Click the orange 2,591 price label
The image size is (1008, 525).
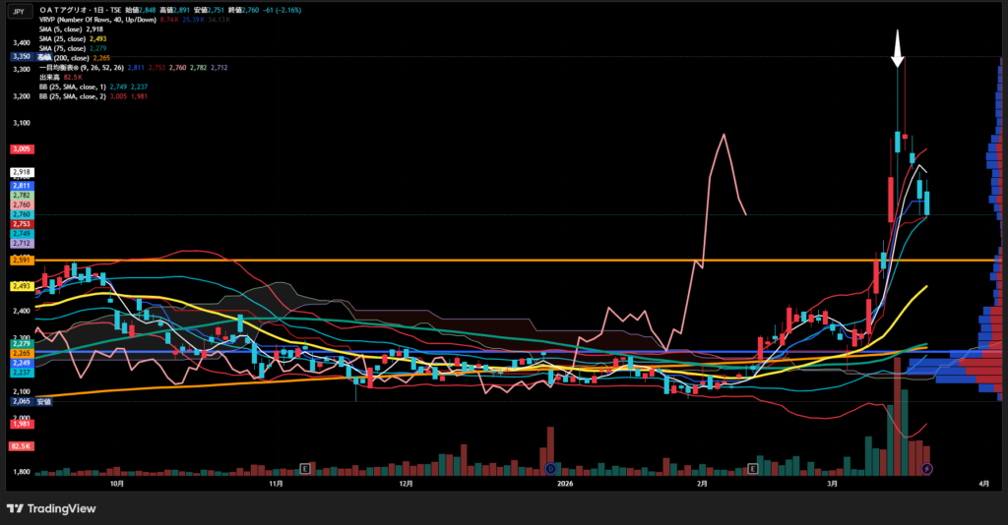[21, 261]
